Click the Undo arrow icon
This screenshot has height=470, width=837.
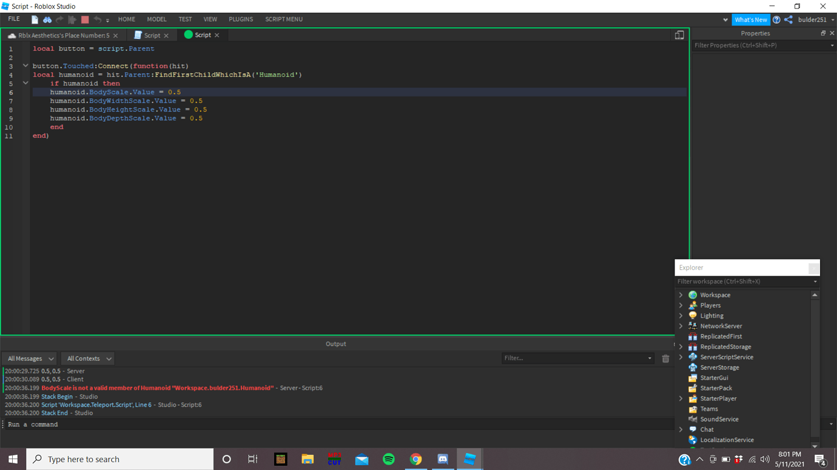97,19
